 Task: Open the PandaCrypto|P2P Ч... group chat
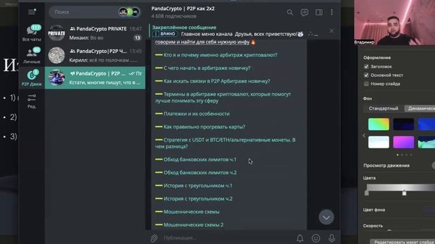tap(95, 56)
